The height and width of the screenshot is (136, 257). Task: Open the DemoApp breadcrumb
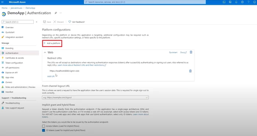(30, 8)
